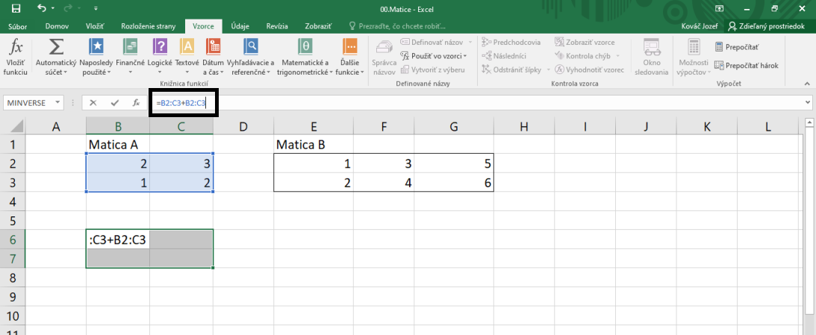Open Logické functions library
This screenshot has width=816, height=335.
(159, 49)
